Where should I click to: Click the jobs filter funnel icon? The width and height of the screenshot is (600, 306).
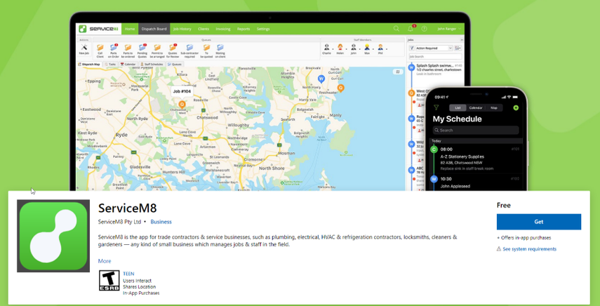coord(411,48)
